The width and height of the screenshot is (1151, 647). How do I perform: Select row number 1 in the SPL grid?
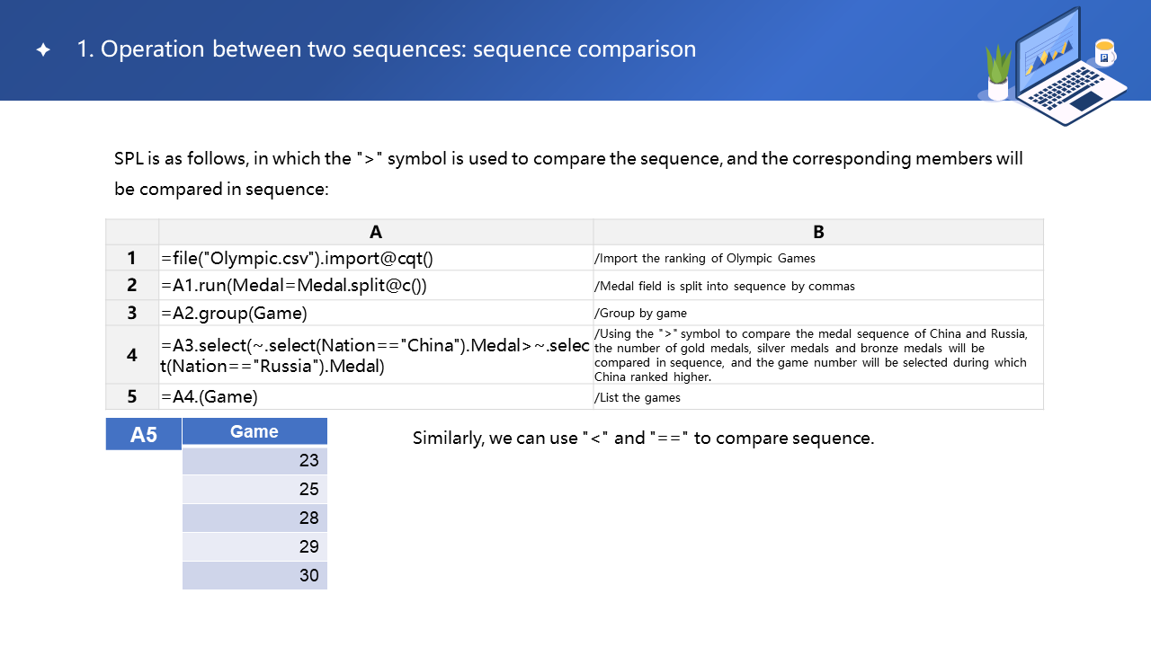pyautogui.click(x=132, y=258)
